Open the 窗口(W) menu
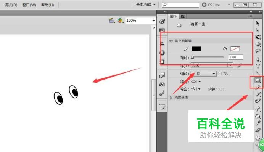 click(x=29, y=5)
